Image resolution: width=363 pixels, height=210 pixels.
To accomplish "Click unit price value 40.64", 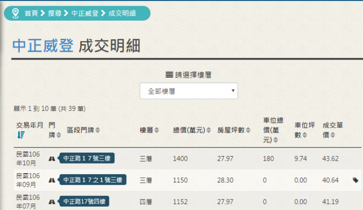I will [x=330, y=180].
